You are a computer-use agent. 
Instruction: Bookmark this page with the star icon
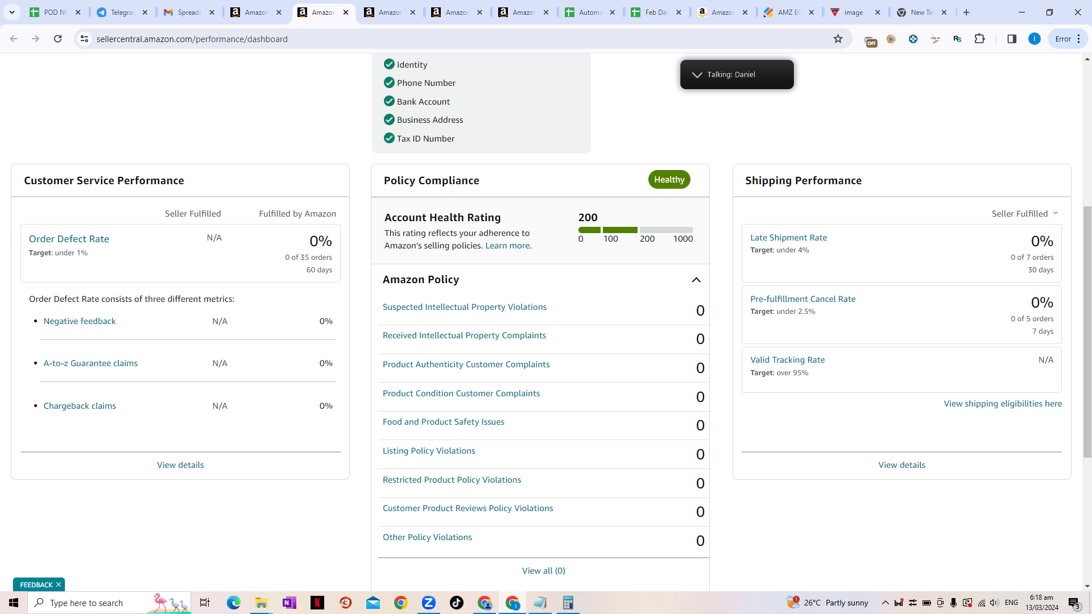pyautogui.click(x=838, y=39)
